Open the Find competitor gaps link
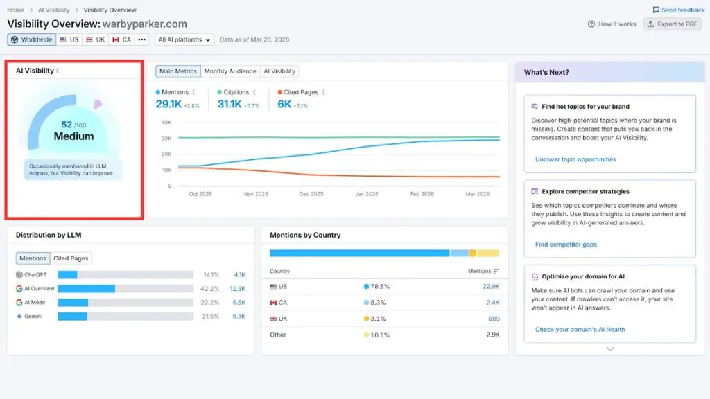710x399 pixels. tap(566, 245)
